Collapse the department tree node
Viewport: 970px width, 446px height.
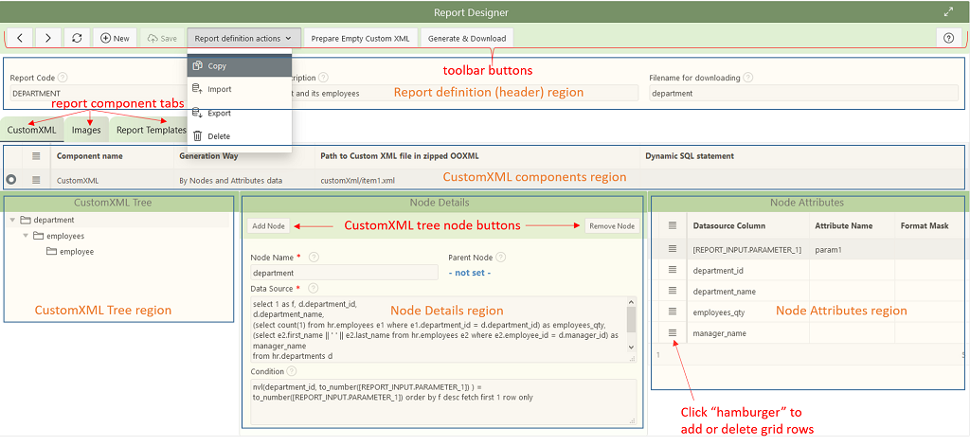[12, 220]
